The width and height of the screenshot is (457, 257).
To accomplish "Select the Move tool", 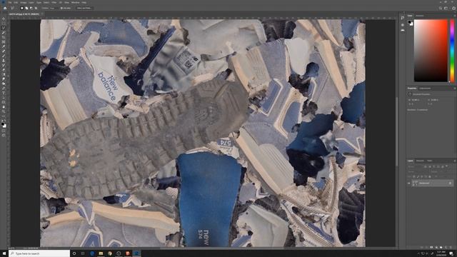I will (x=4, y=19).
